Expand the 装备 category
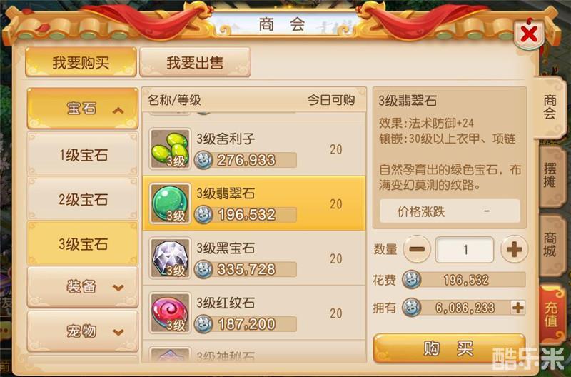 [83, 287]
